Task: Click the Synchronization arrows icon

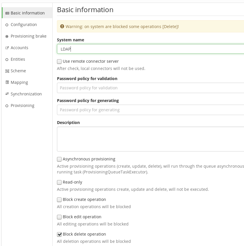Action: click(x=7, y=94)
